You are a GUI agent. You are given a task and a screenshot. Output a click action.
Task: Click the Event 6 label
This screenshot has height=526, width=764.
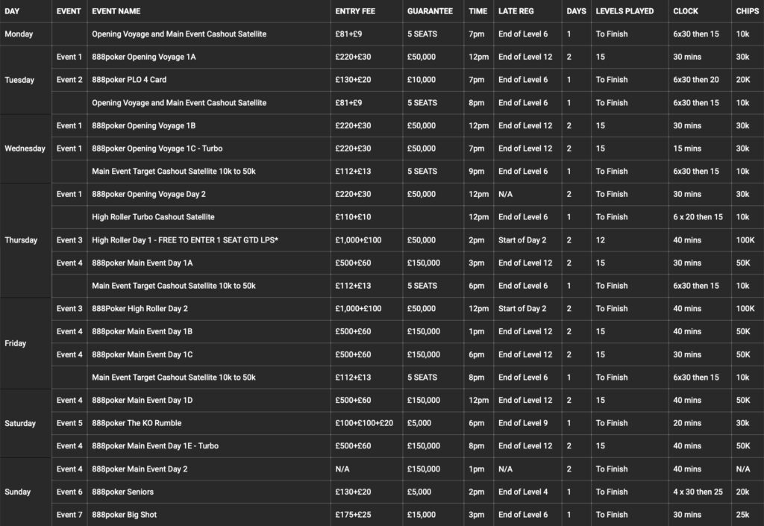[69, 492]
